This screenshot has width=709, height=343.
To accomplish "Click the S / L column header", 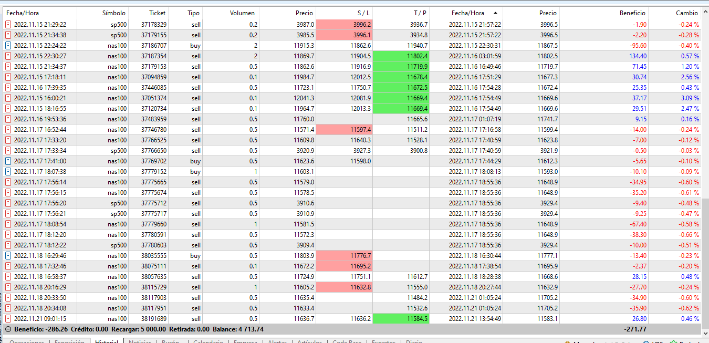I will pyautogui.click(x=345, y=13).
